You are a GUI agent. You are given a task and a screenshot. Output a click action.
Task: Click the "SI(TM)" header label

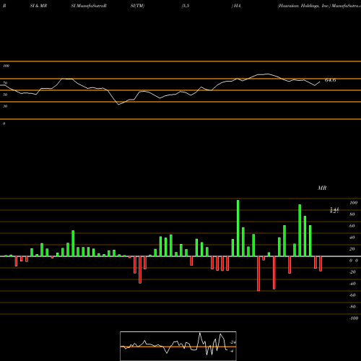pyautogui.click(x=137, y=6)
